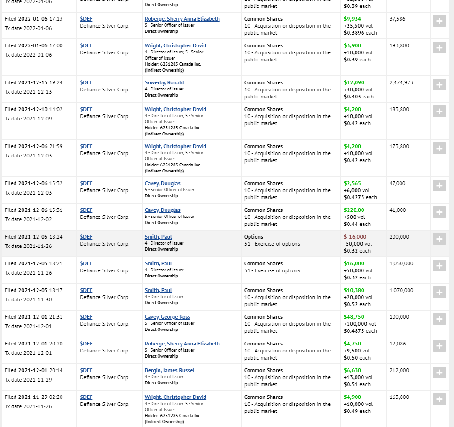Select the '+25,500 vol' volume text
This screenshot has height=427, width=454.
click(x=358, y=26)
